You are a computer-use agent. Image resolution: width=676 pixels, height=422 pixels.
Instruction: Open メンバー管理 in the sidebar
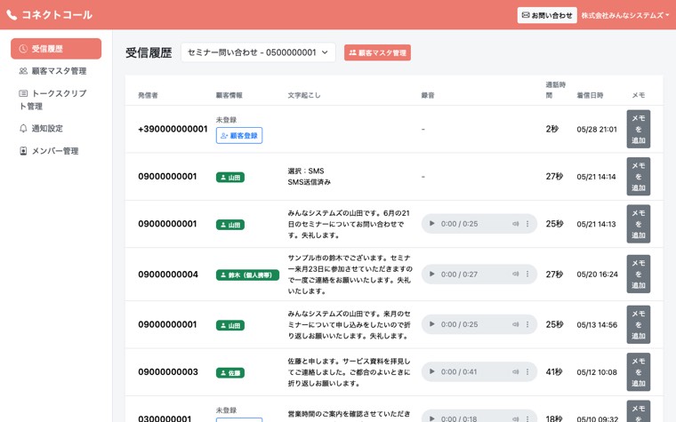(x=49, y=151)
